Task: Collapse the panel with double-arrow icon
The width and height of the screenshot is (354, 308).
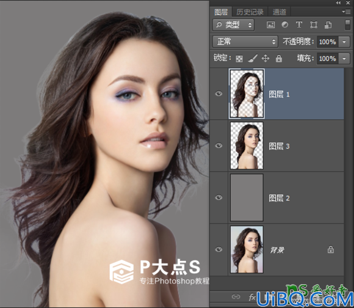Action: click(x=338, y=2)
